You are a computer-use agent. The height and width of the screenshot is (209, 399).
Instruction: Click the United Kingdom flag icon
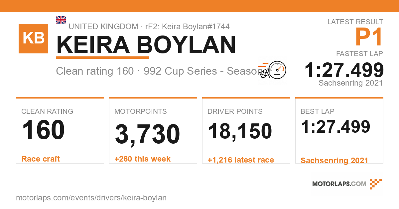pos(61,20)
